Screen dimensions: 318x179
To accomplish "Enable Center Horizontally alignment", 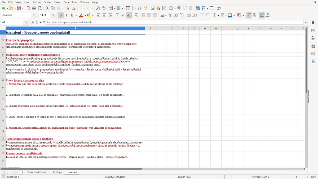I will coord(104,15).
